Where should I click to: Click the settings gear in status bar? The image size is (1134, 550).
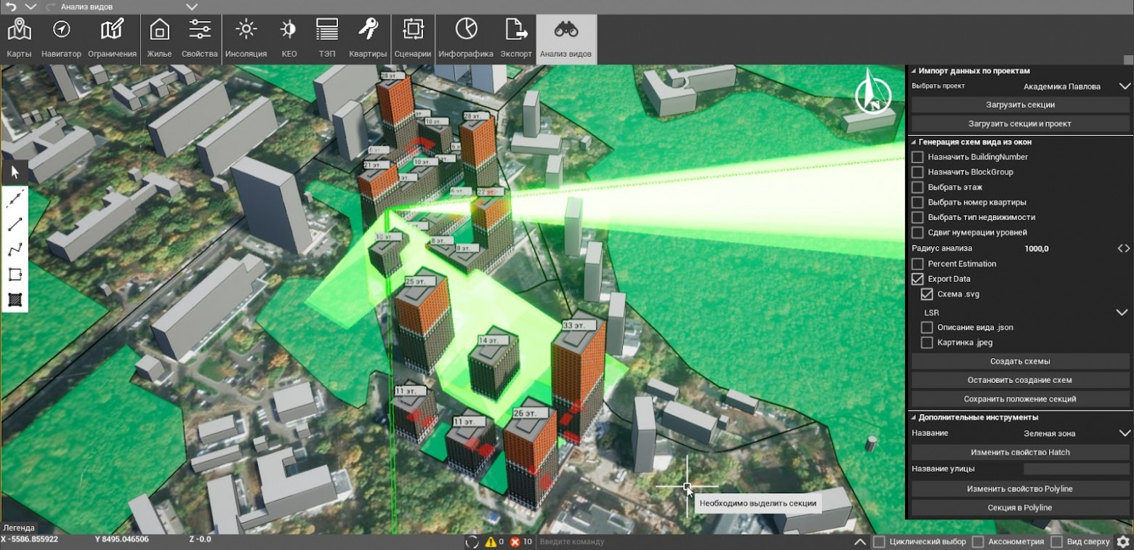click(1123, 541)
